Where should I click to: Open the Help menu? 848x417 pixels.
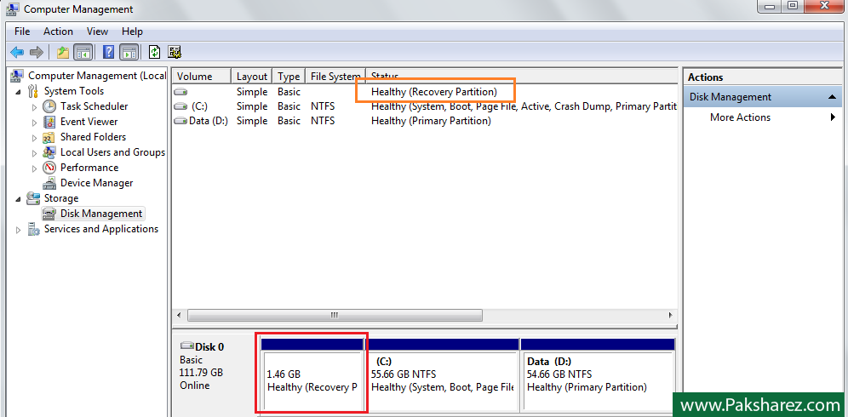tap(133, 31)
